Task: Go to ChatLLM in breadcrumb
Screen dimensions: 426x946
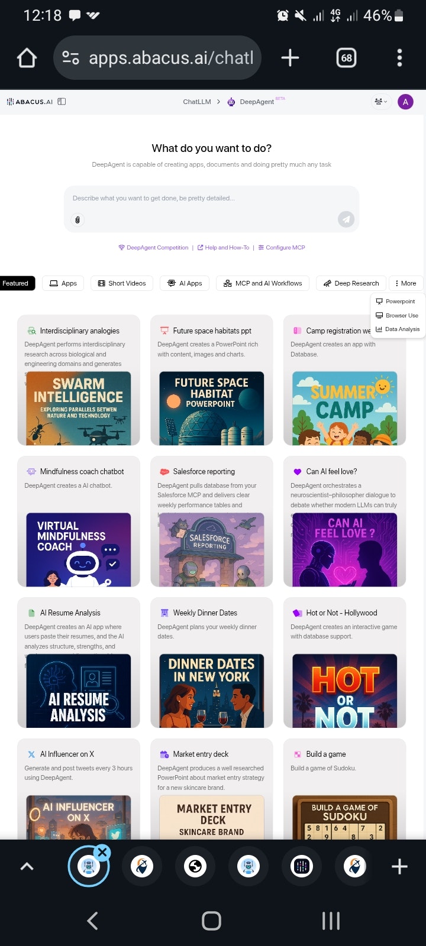Action: (x=197, y=102)
